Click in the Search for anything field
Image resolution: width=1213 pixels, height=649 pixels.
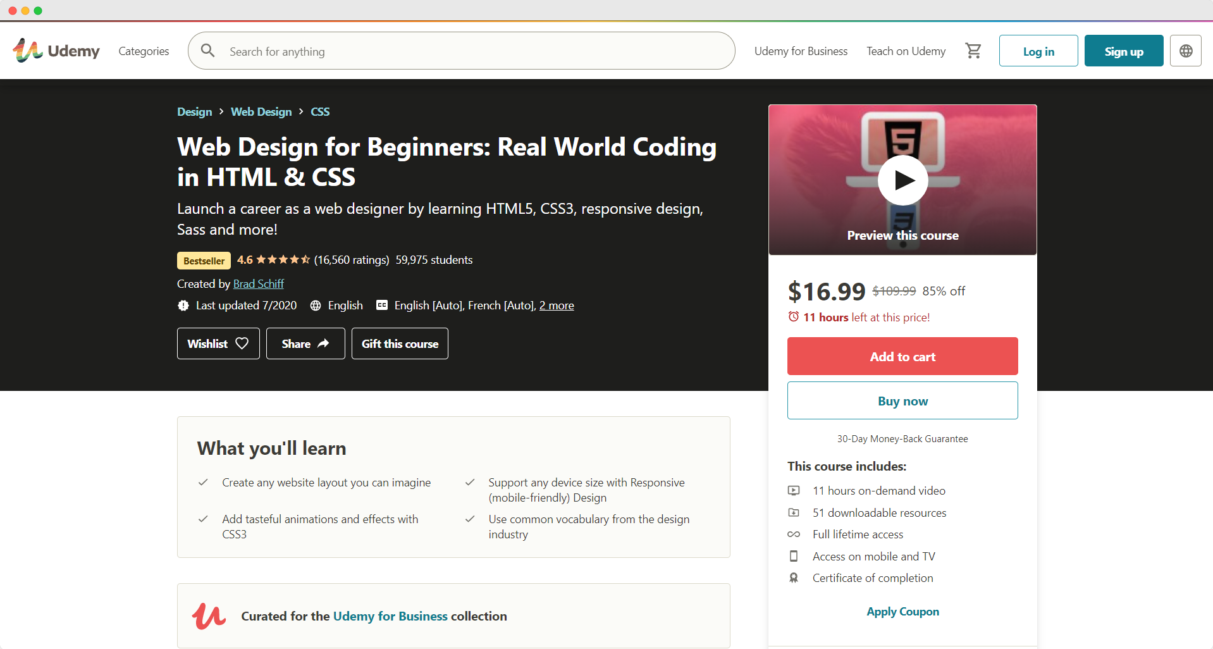462,51
